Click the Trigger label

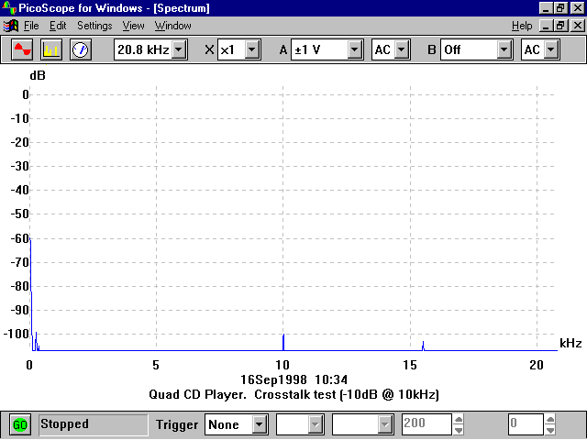[x=177, y=424]
